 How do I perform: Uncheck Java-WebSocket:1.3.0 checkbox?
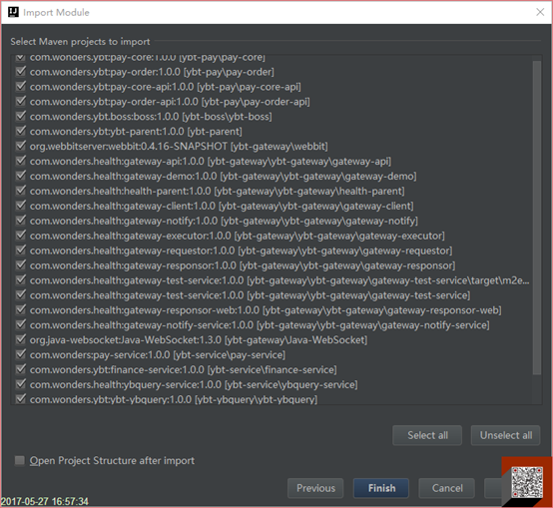[x=21, y=339]
